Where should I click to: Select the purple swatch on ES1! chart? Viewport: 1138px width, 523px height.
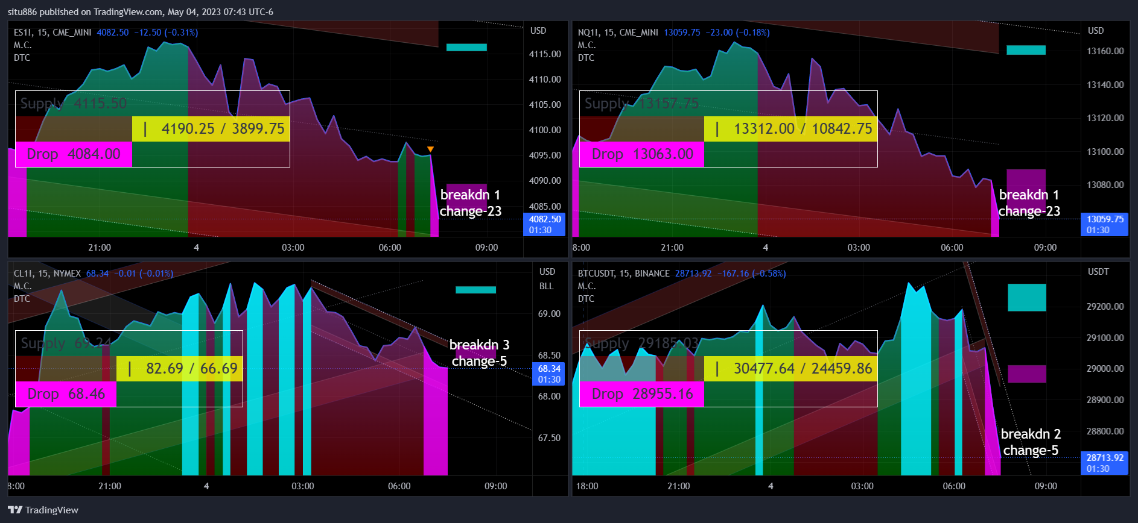[x=466, y=196]
